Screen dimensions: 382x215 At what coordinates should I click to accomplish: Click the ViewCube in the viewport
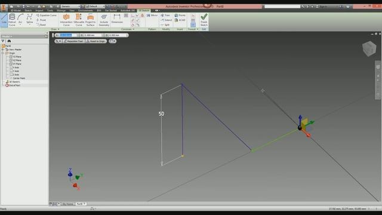(369, 48)
